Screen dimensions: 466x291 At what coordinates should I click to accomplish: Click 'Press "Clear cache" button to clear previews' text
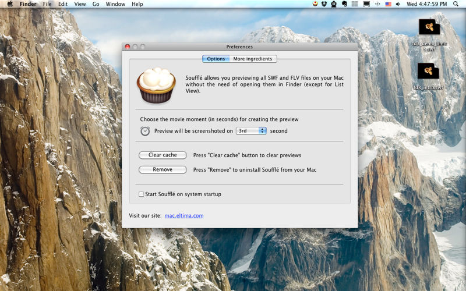click(x=247, y=155)
